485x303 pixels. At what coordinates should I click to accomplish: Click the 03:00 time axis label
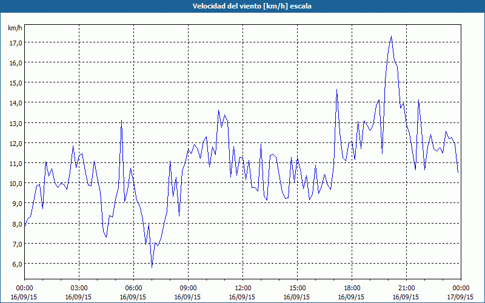[79, 288]
